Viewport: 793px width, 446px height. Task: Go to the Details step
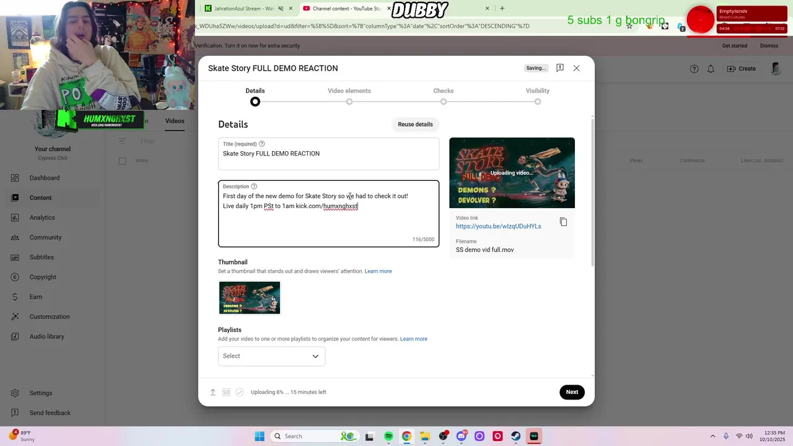tap(255, 96)
